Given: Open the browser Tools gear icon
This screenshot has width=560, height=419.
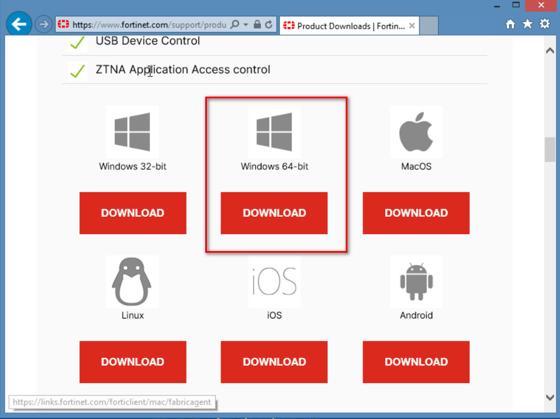Looking at the screenshot, I should pos(545,24).
